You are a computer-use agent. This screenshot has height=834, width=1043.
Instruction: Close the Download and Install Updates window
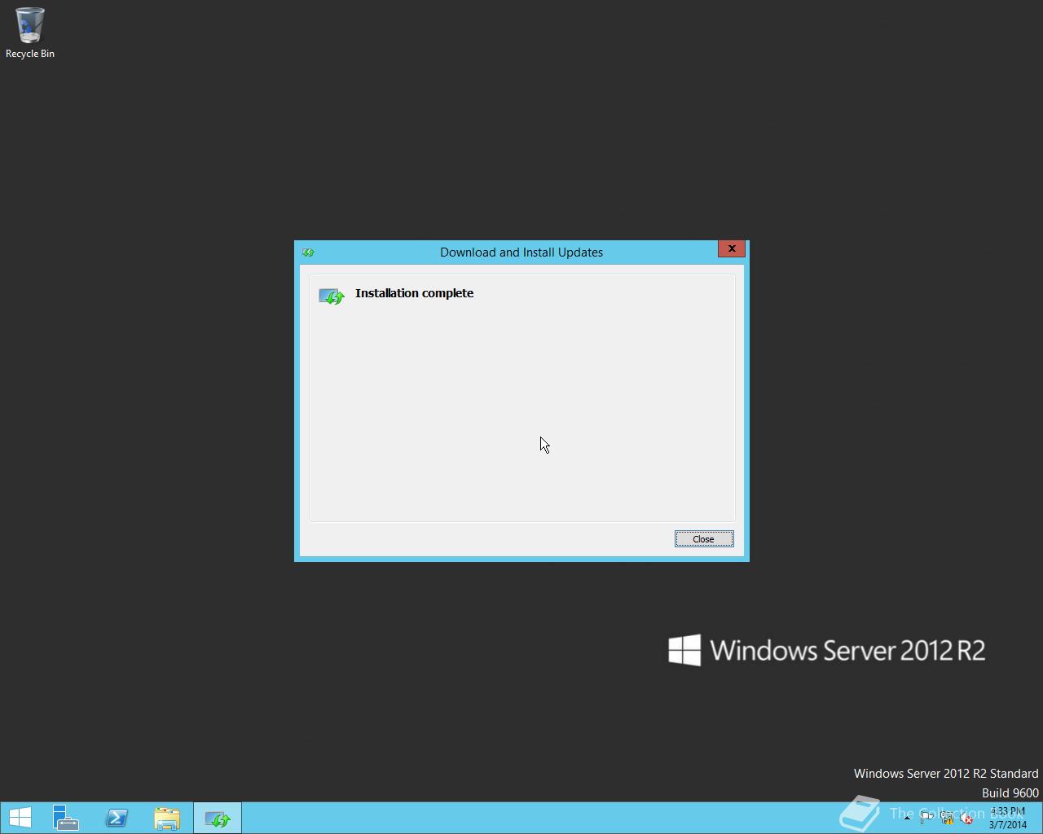click(732, 248)
